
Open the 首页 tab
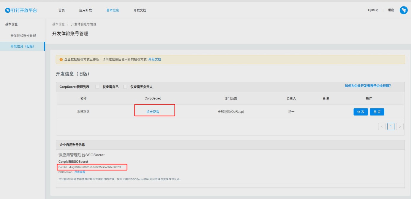[x=61, y=10]
